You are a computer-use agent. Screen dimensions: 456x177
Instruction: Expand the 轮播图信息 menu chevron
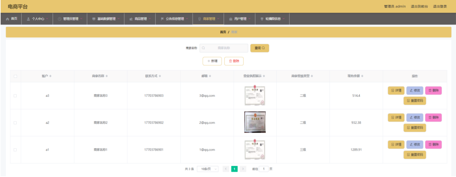pos(284,19)
